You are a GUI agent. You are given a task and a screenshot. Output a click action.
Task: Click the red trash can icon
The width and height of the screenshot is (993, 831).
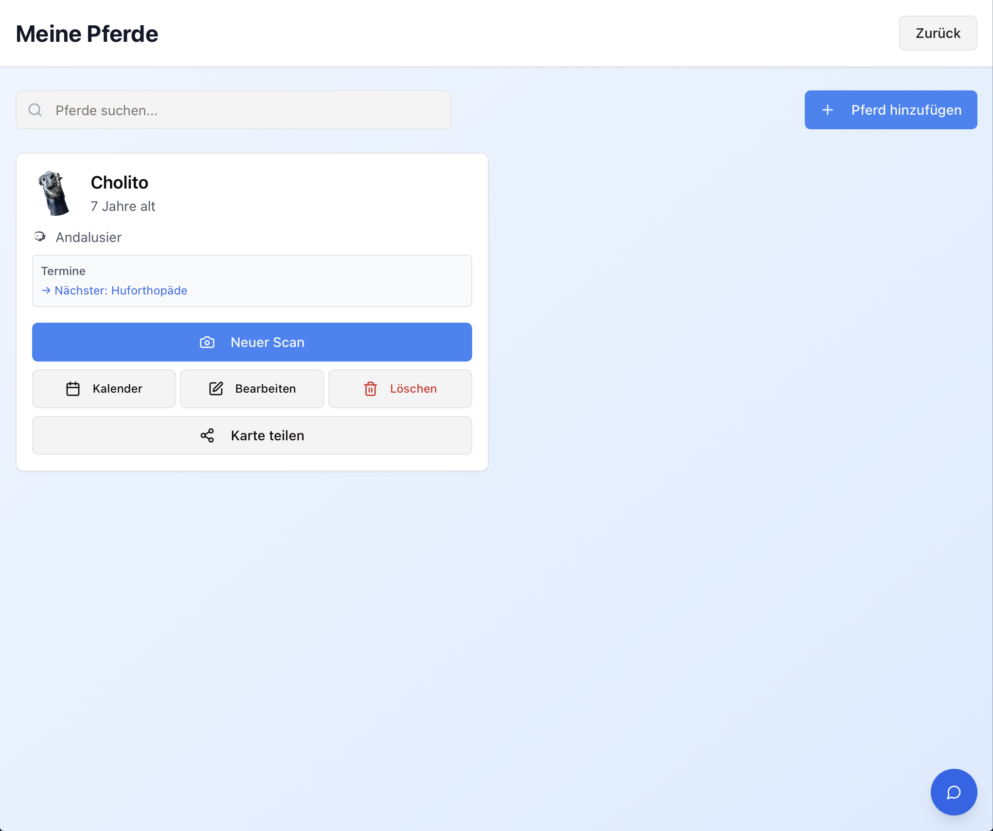click(x=371, y=389)
